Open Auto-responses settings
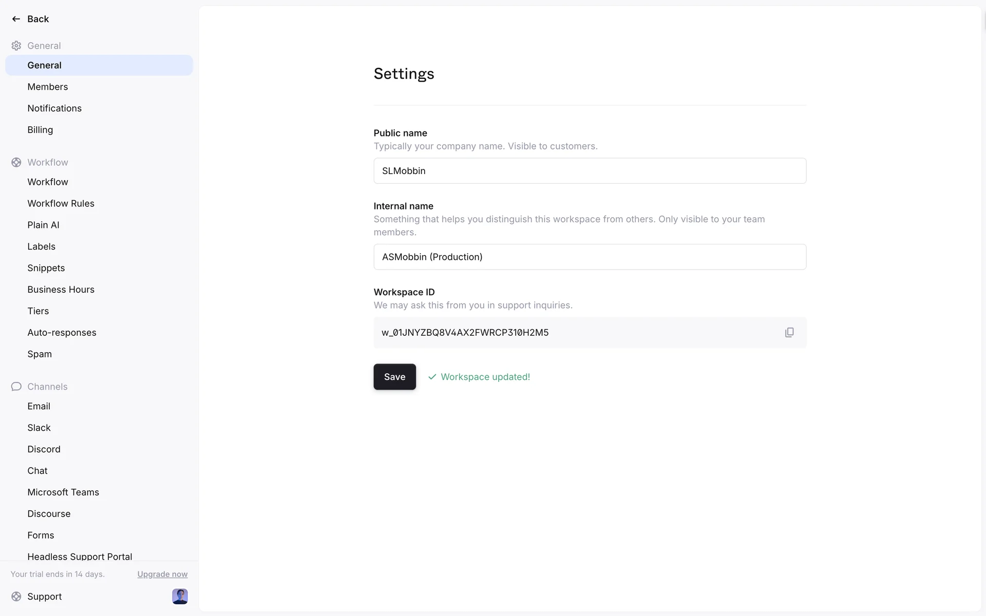The width and height of the screenshot is (986, 616). pyautogui.click(x=62, y=333)
